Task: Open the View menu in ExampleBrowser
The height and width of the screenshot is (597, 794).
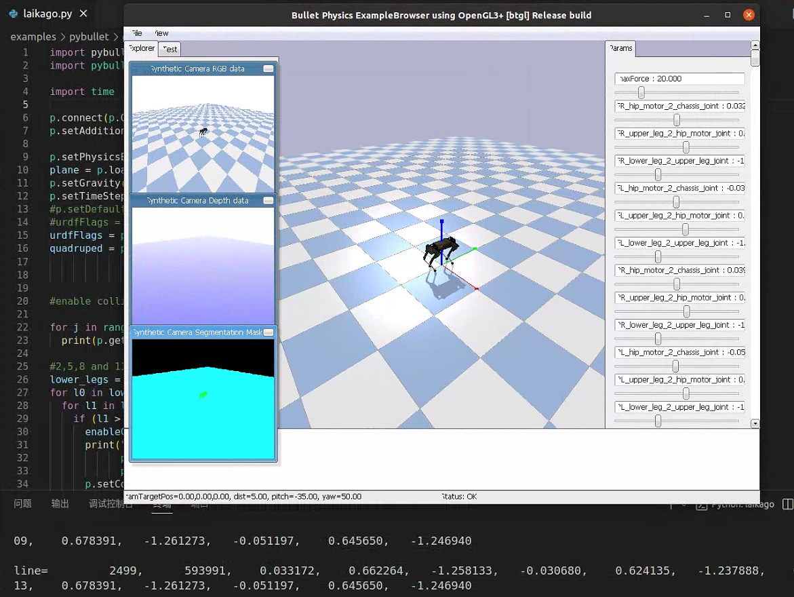Action: pos(161,33)
